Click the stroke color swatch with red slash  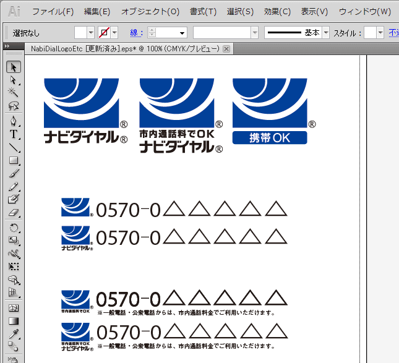click(104, 33)
